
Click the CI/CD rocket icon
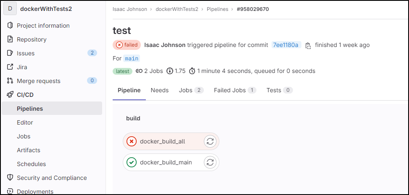10,95
